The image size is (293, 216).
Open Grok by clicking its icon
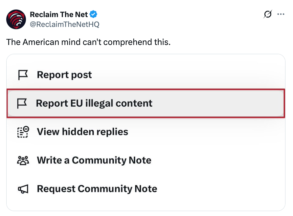[x=268, y=14]
